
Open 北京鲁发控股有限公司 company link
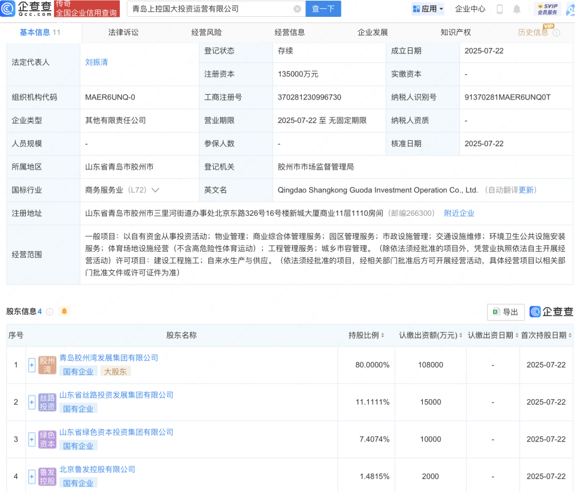click(x=97, y=469)
